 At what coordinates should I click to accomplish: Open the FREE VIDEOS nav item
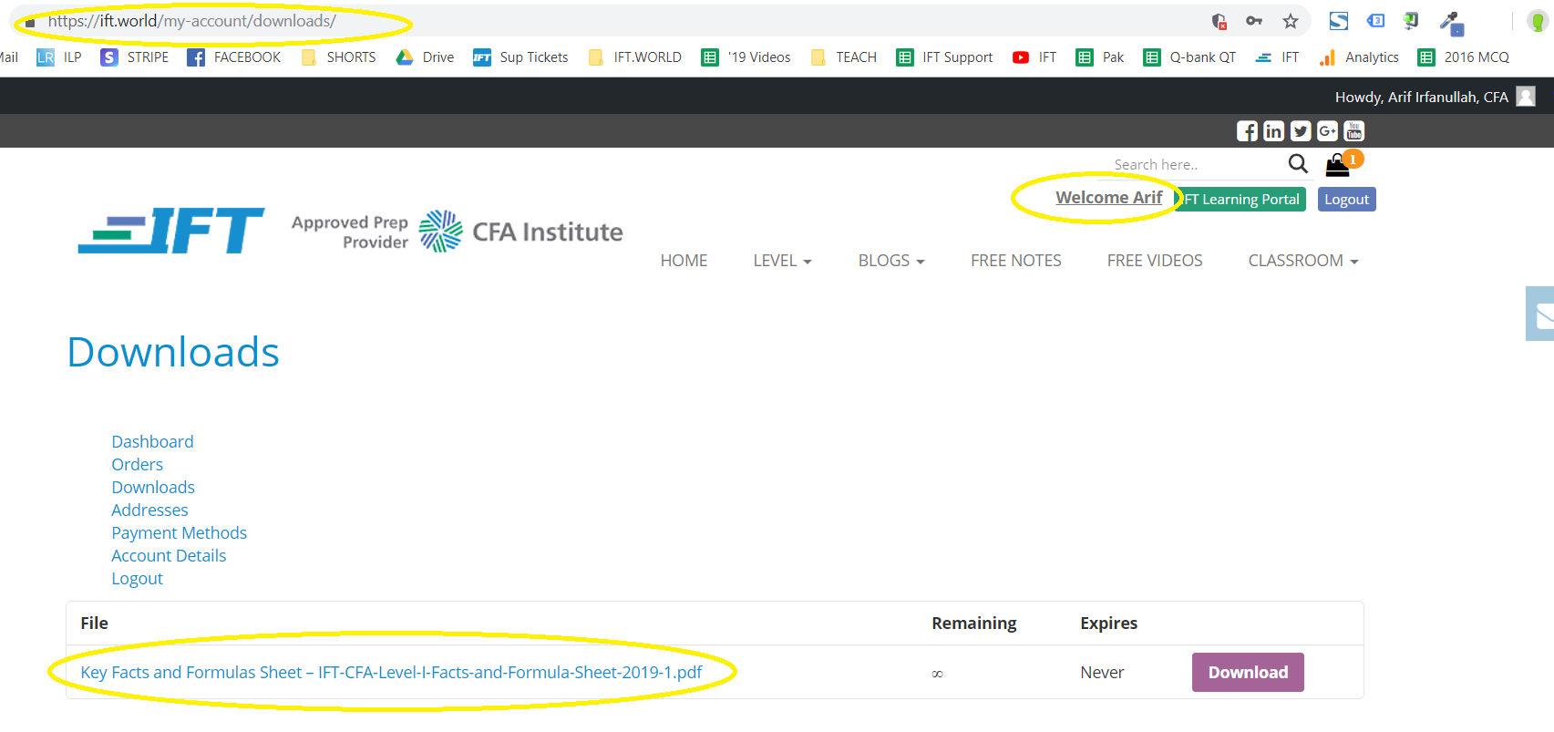tap(1155, 261)
